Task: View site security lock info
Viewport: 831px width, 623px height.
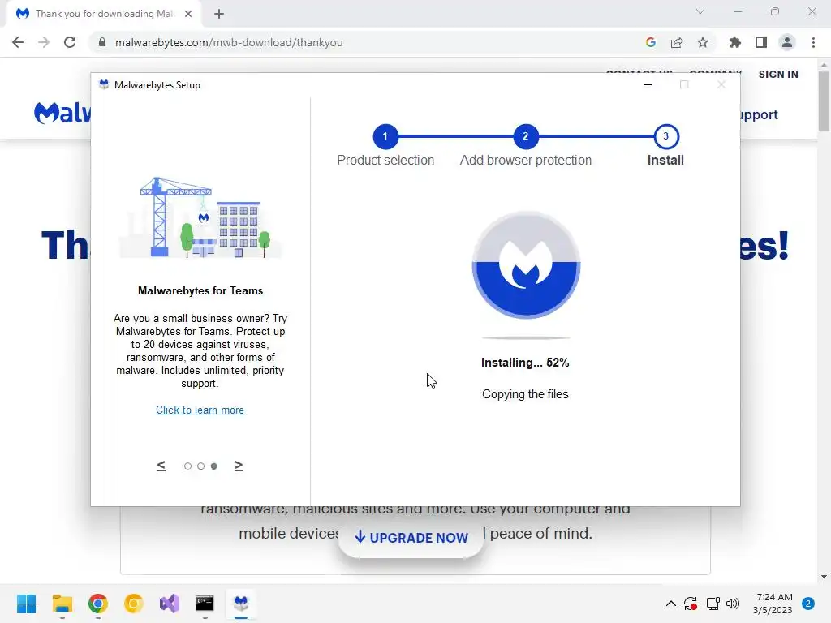Action: (x=102, y=42)
